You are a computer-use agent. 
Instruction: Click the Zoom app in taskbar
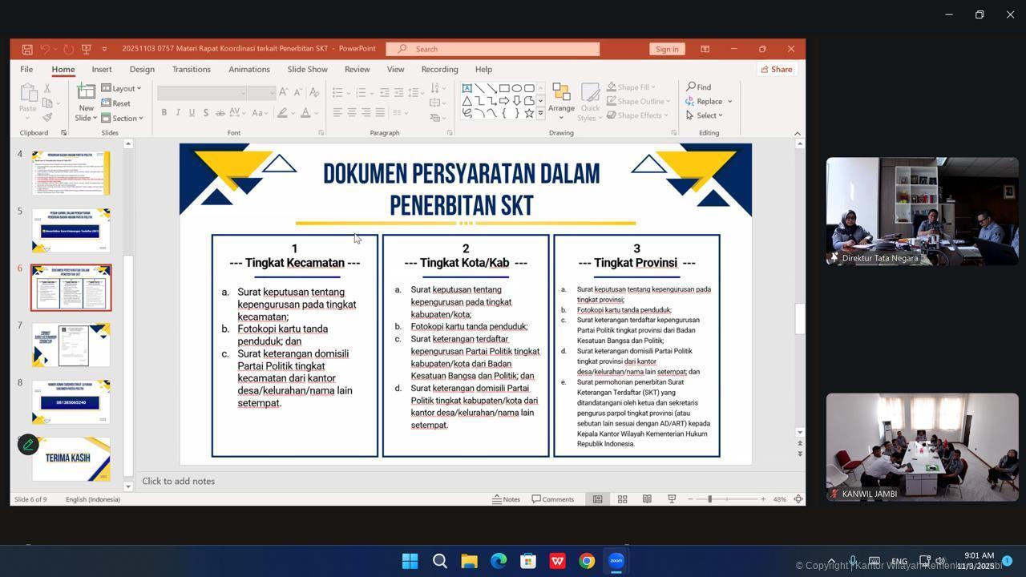click(616, 561)
